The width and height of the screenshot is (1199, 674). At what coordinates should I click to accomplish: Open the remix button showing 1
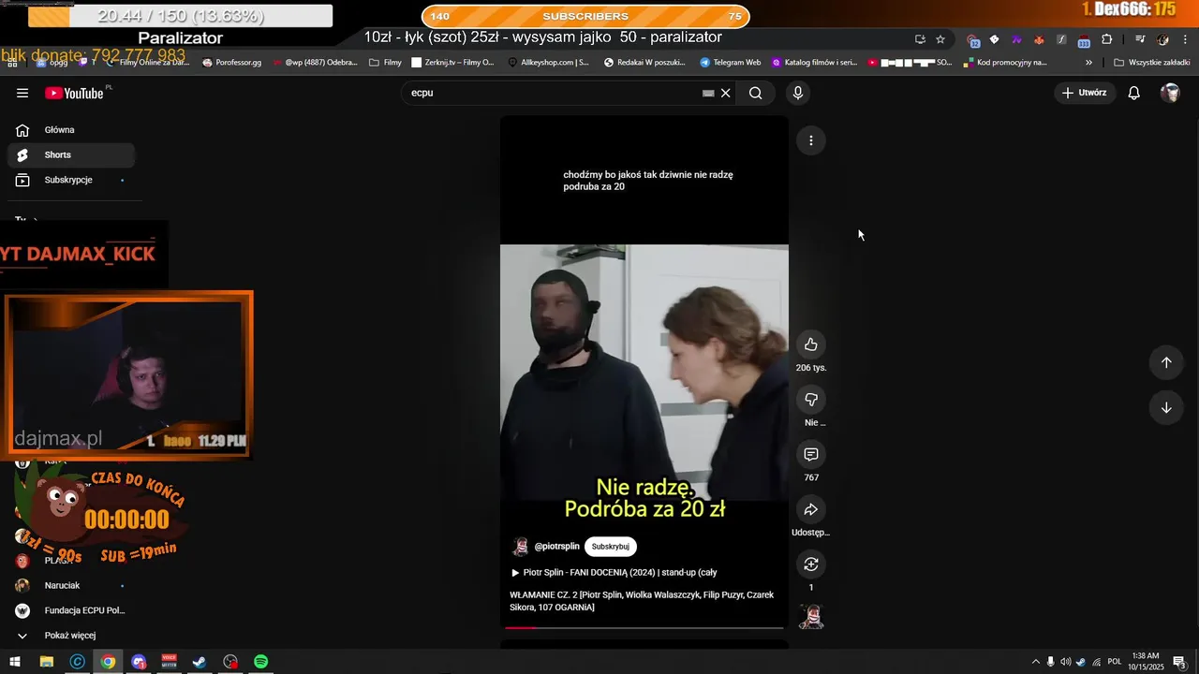[811, 564]
